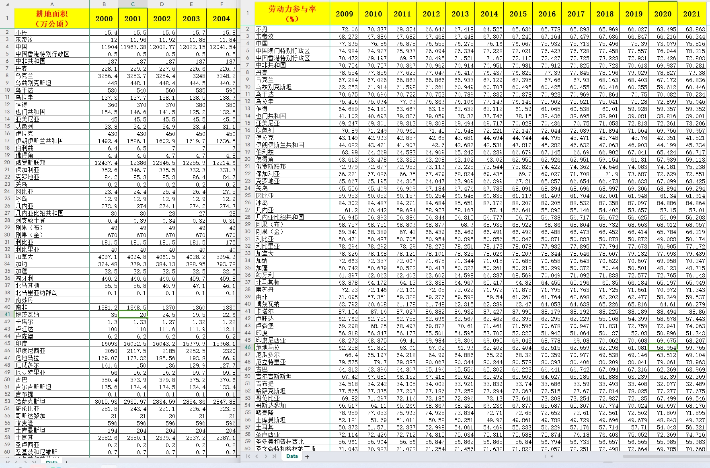Select the 2016 year header cell
Image resolution: width=710 pixels, height=468 pixels.
coord(547,14)
